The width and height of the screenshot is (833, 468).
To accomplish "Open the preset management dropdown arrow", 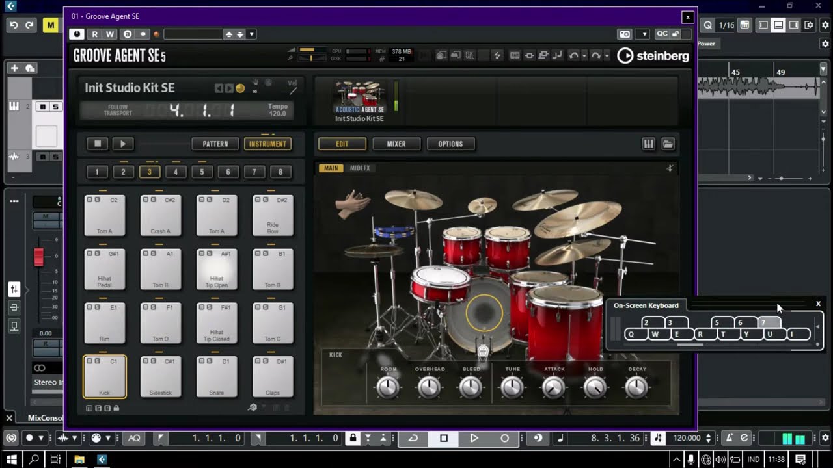I will [252, 34].
